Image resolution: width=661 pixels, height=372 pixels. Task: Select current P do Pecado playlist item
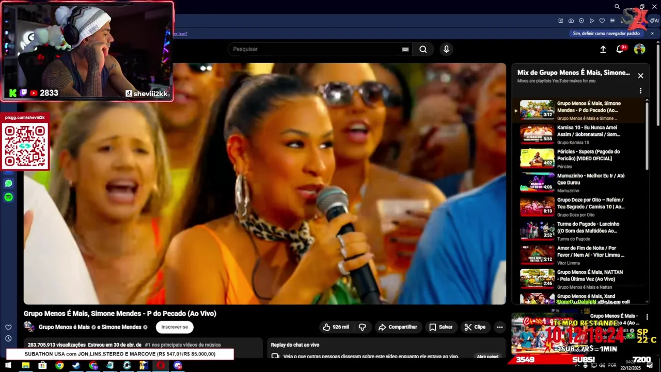click(x=581, y=110)
